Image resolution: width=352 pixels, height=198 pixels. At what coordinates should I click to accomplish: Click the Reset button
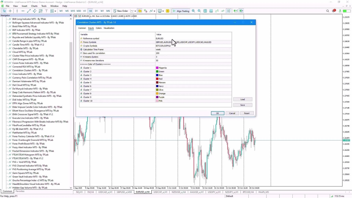click(246, 113)
